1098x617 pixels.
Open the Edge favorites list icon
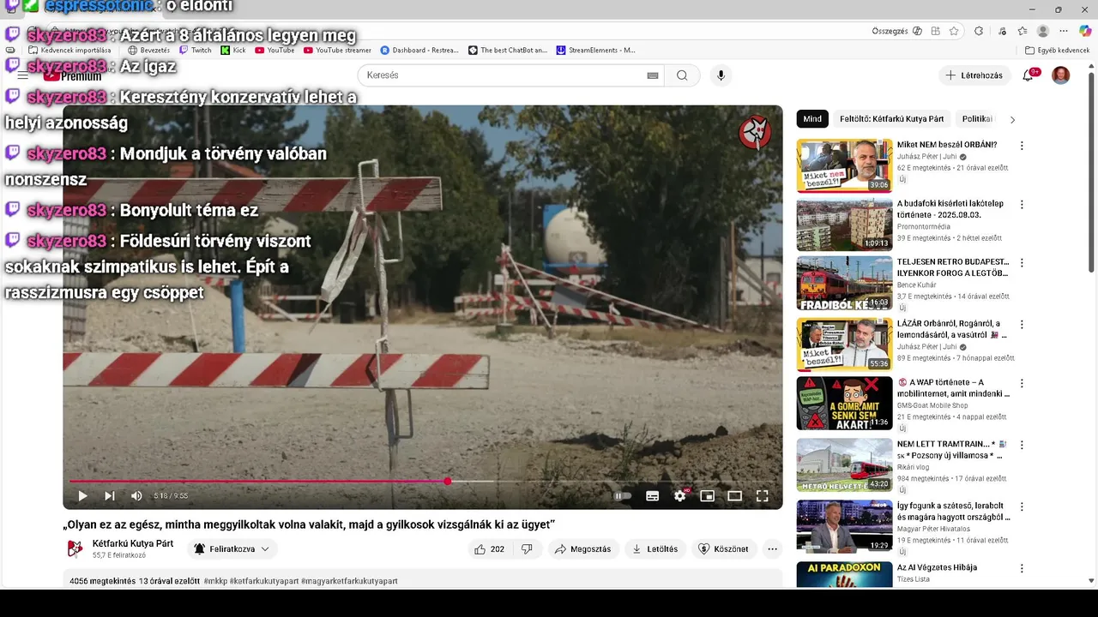(x=1023, y=31)
